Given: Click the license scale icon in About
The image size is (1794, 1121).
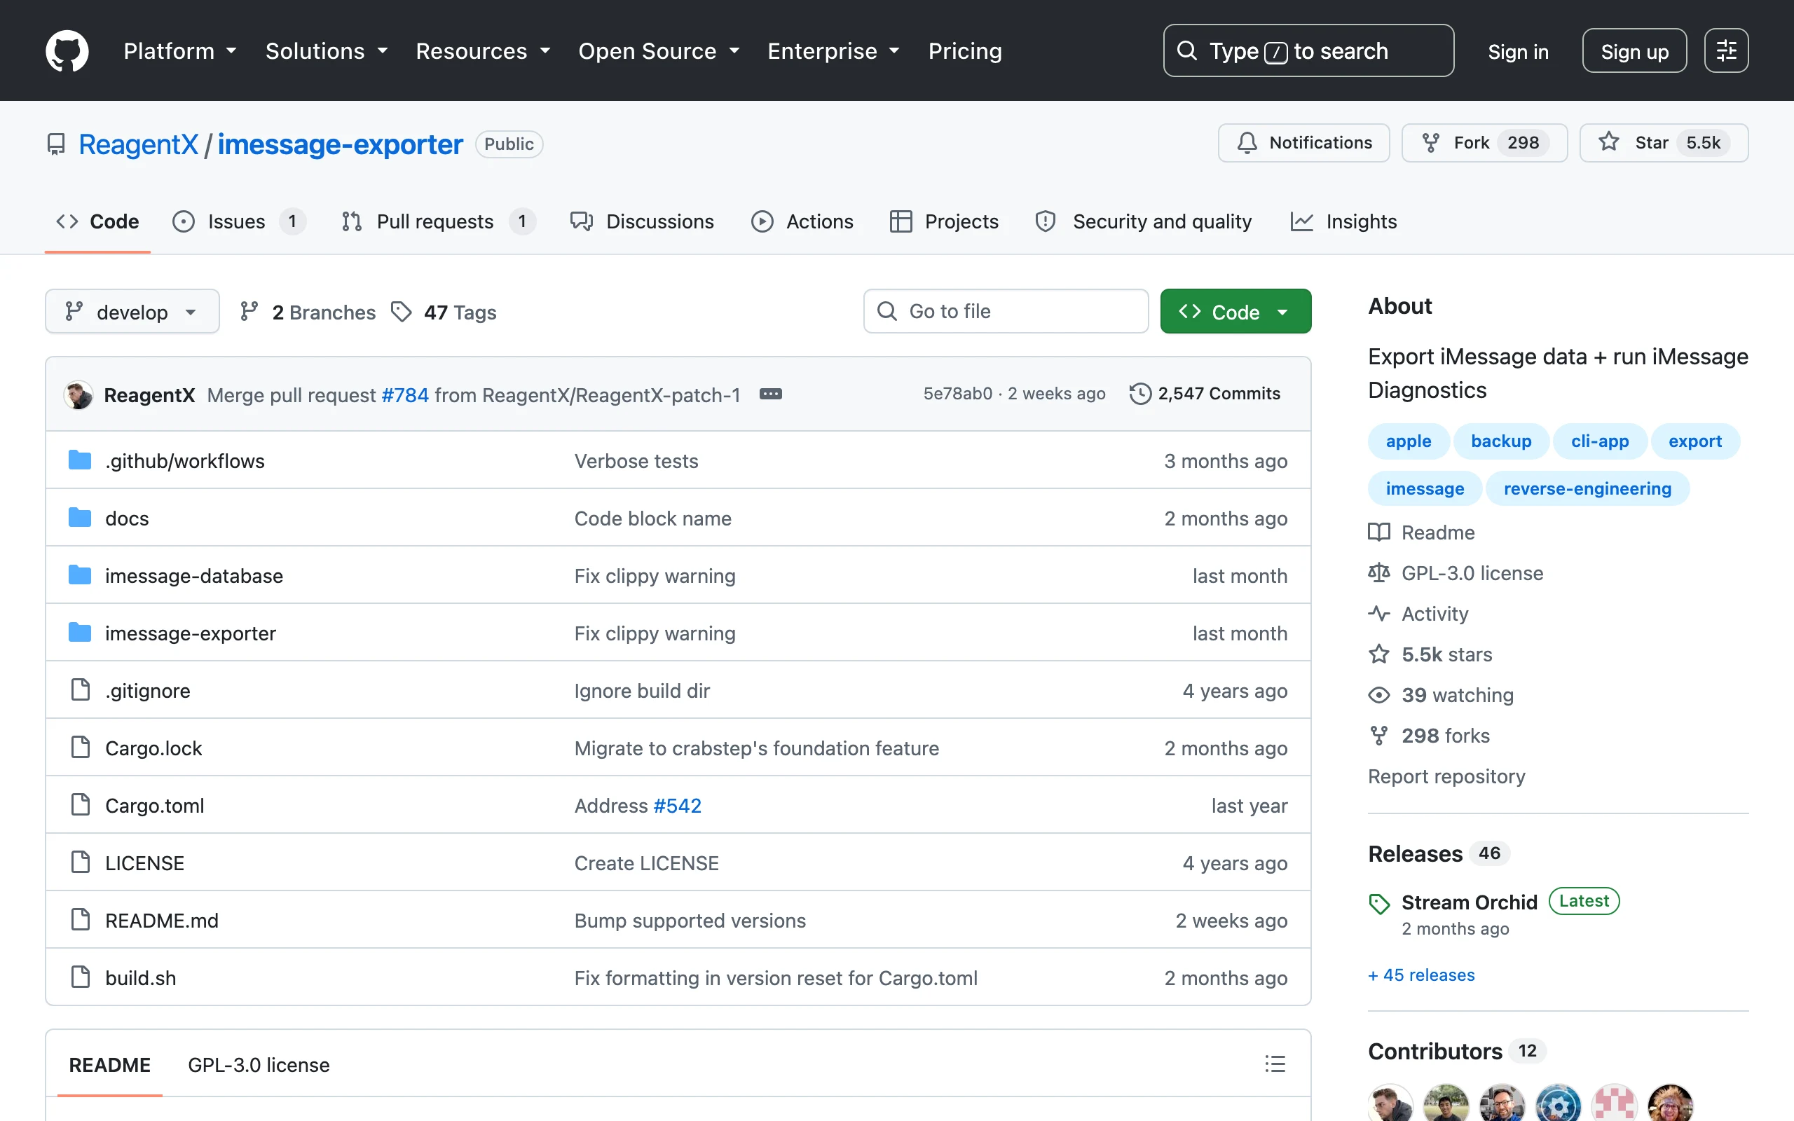Looking at the screenshot, I should coord(1379,573).
